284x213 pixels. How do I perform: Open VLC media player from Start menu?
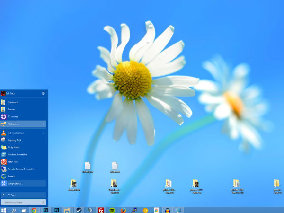(17, 133)
